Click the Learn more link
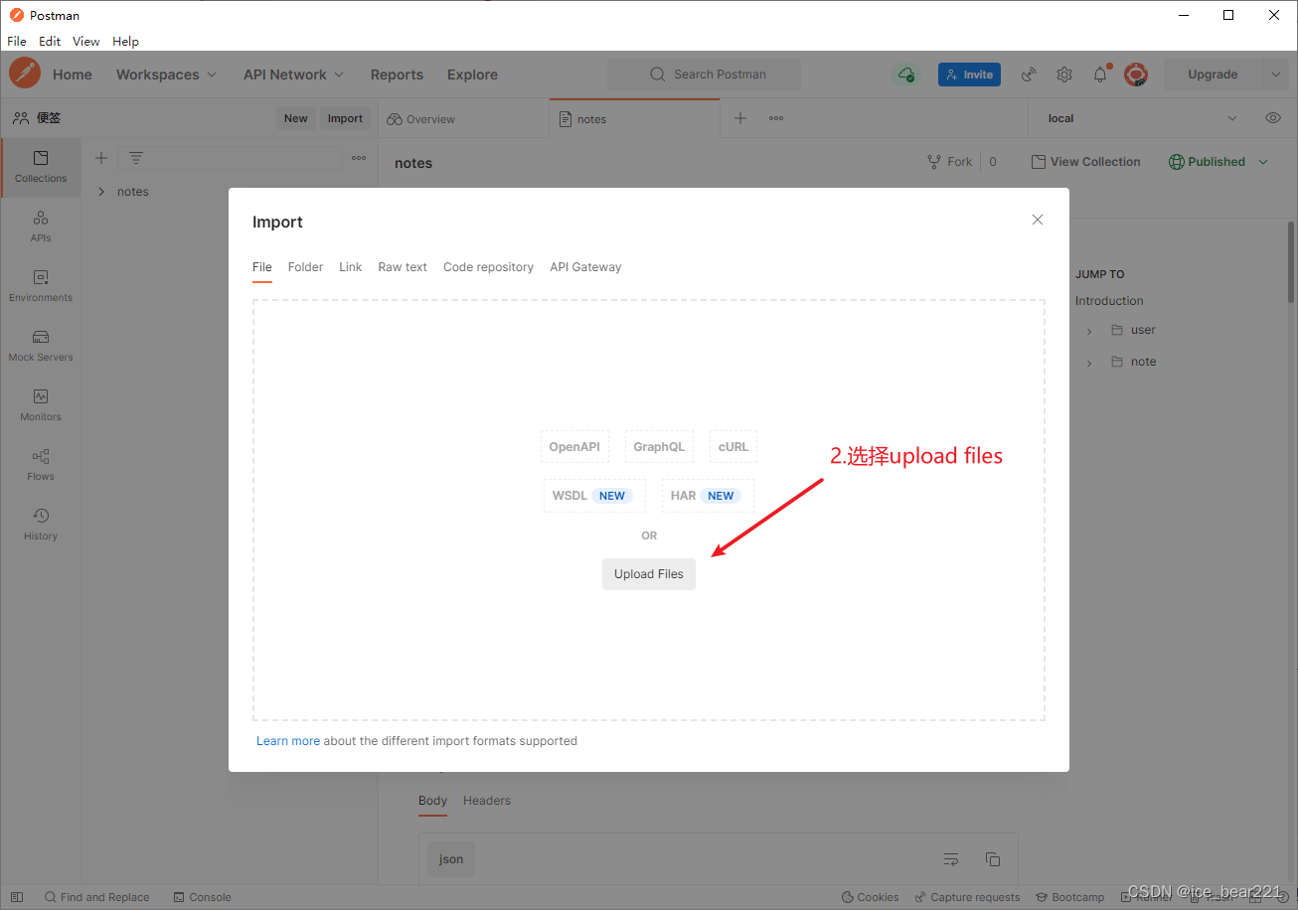The height and width of the screenshot is (910, 1298). [x=288, y=741]
